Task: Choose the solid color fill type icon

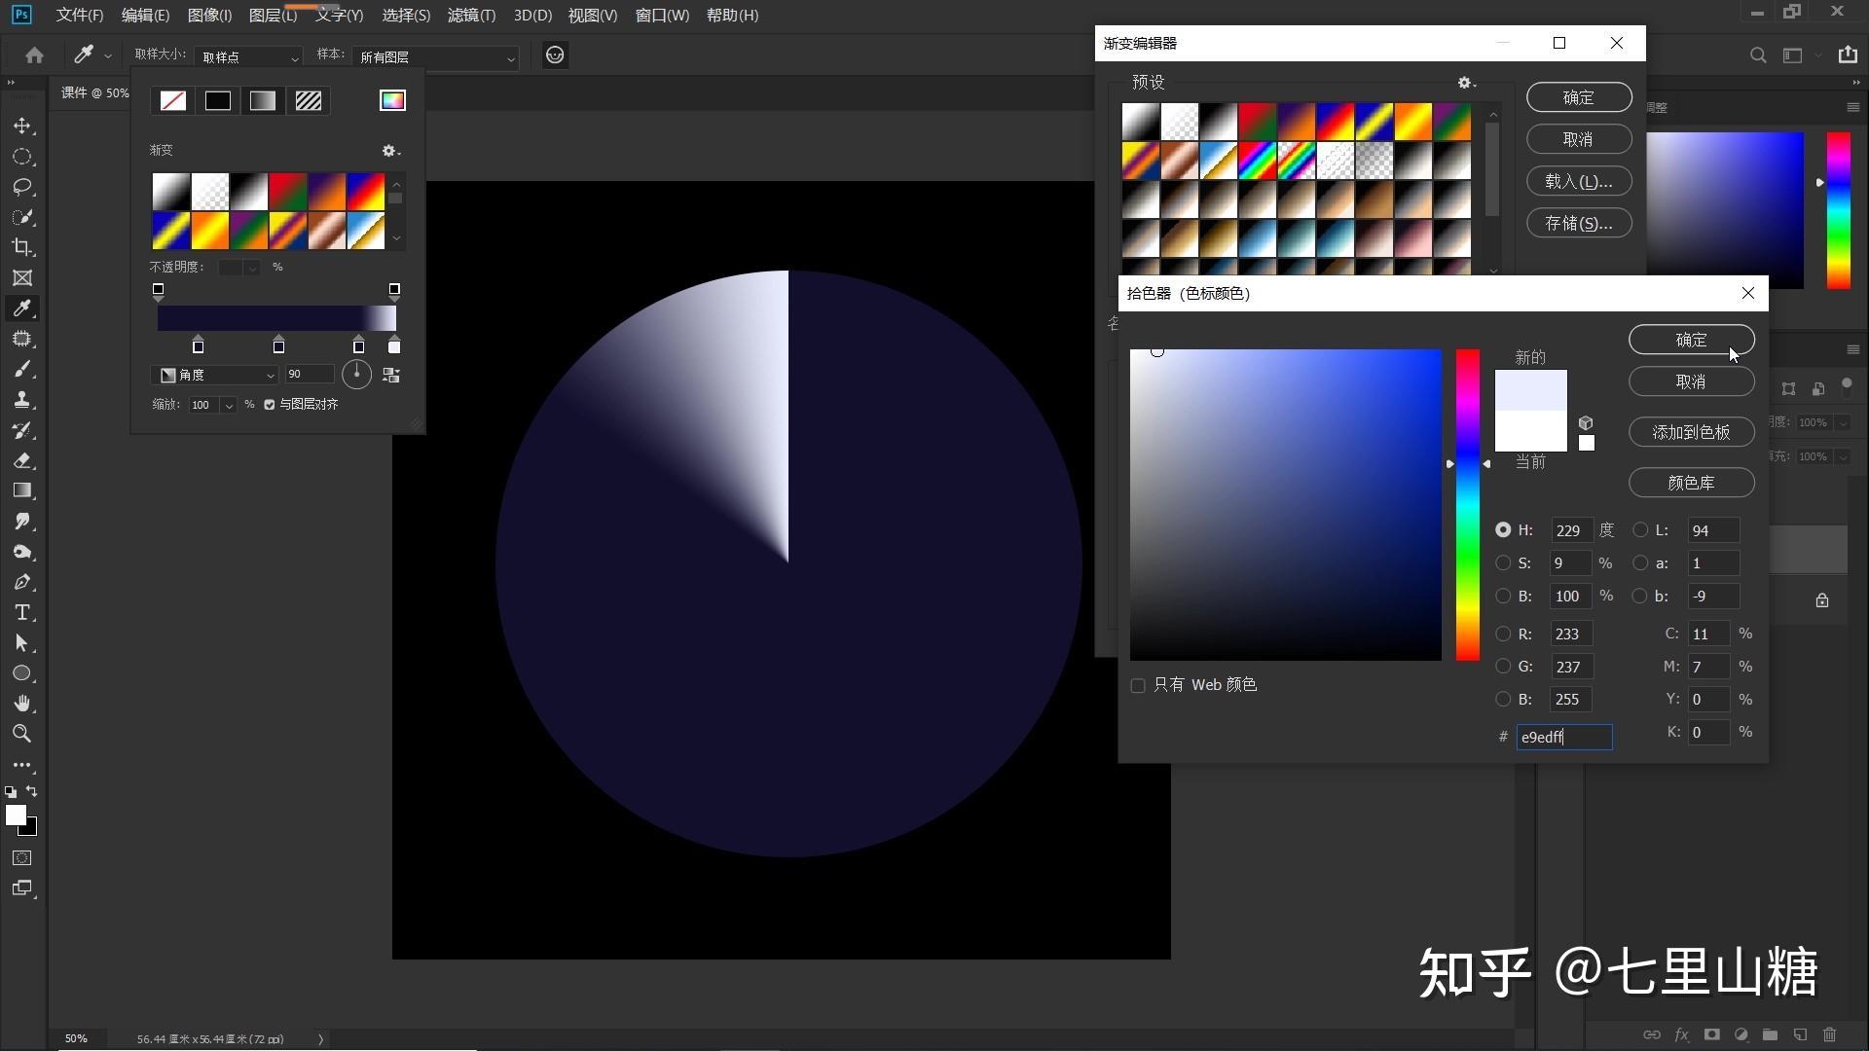Action: tap(218, 100)
